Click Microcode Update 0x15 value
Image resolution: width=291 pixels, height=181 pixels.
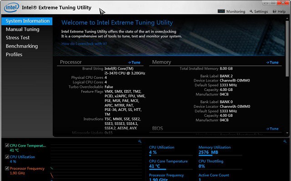pyautogui.click(x=108, y=133)
